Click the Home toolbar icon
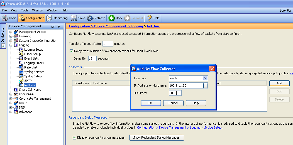The image size is (293, 145). (5, 18)
